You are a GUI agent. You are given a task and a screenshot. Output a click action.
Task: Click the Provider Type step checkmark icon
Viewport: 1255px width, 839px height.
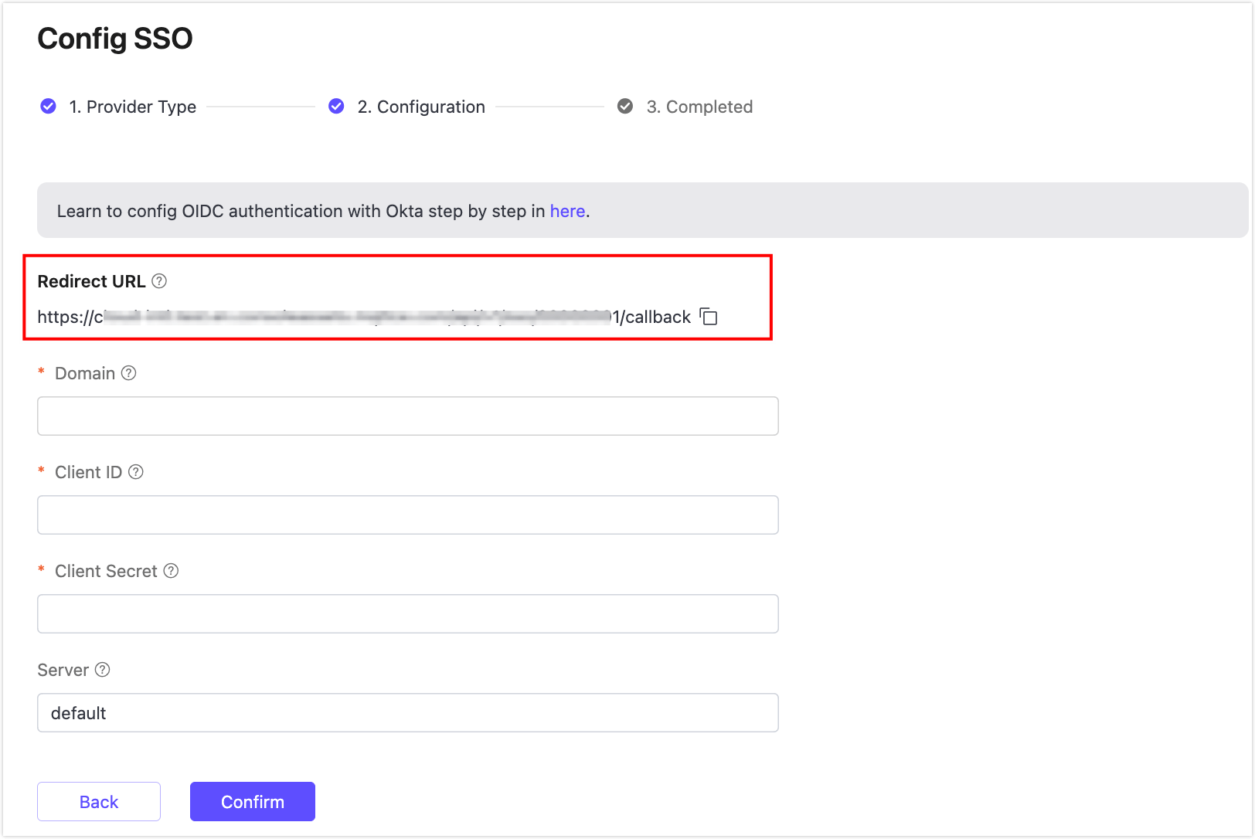(x=48, y=107)
